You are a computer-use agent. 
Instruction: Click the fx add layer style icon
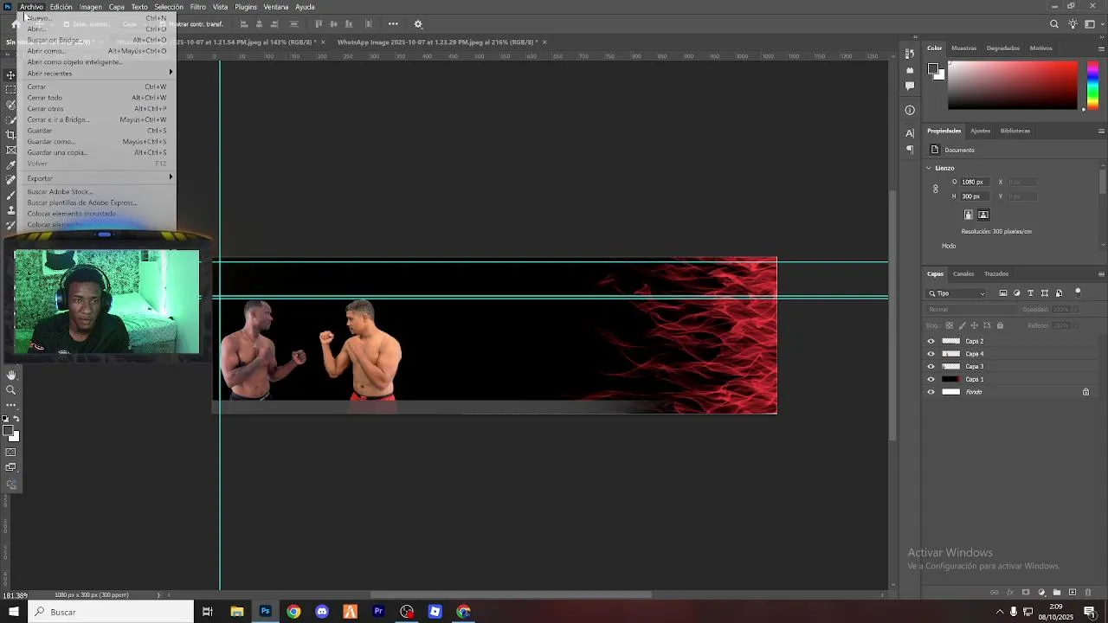(1010, 593)
